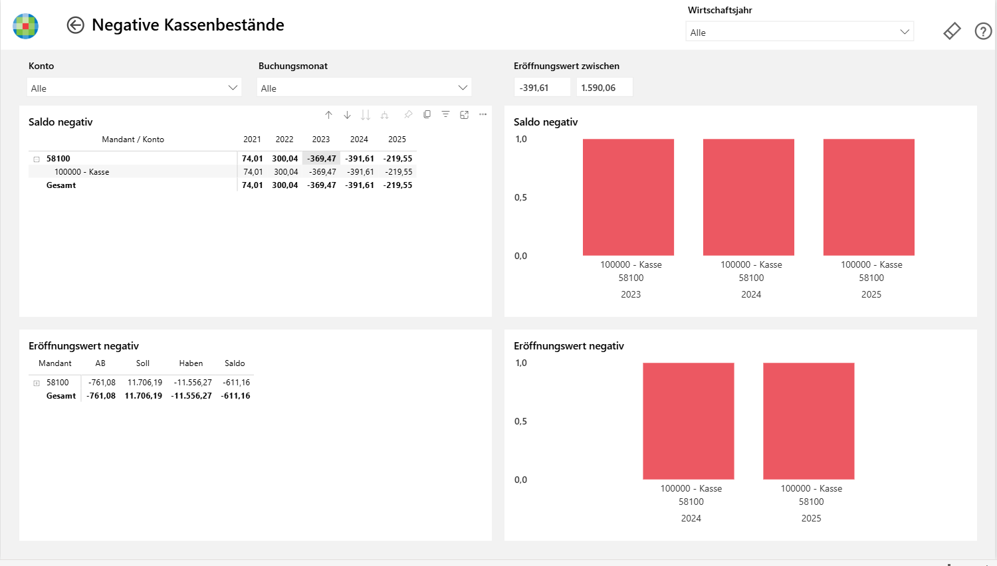Sort by the Haben column header
Viewport: 997px width, 566px height.
point(191,363)
